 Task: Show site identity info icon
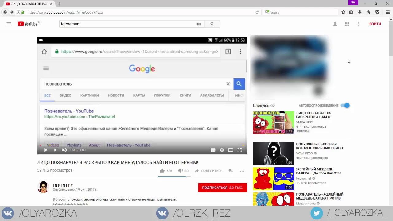pyautogui.click(x=18, y=12)
